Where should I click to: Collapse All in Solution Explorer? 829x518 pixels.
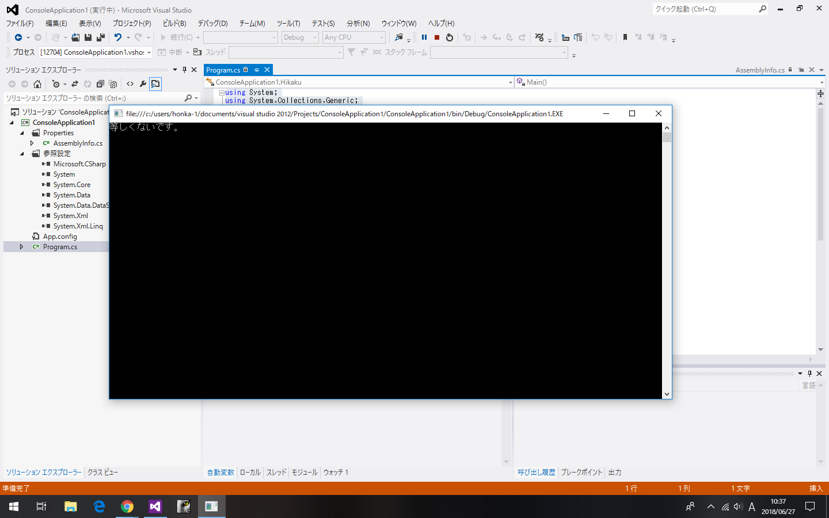click(100, 84)
